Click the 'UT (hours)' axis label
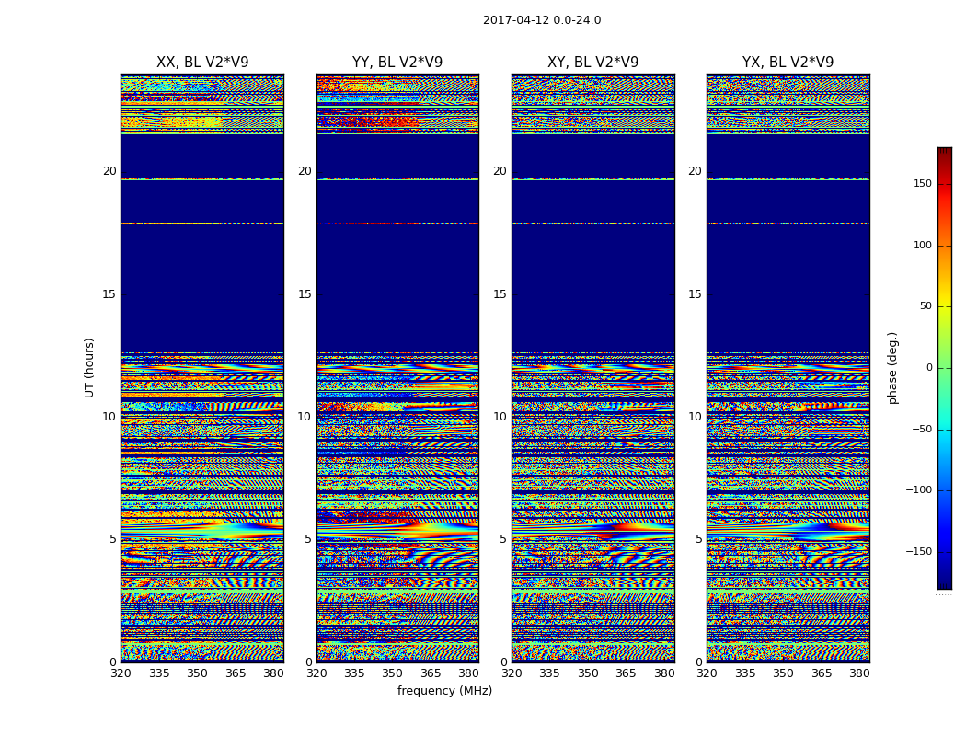966x736 pixels. 89,368
